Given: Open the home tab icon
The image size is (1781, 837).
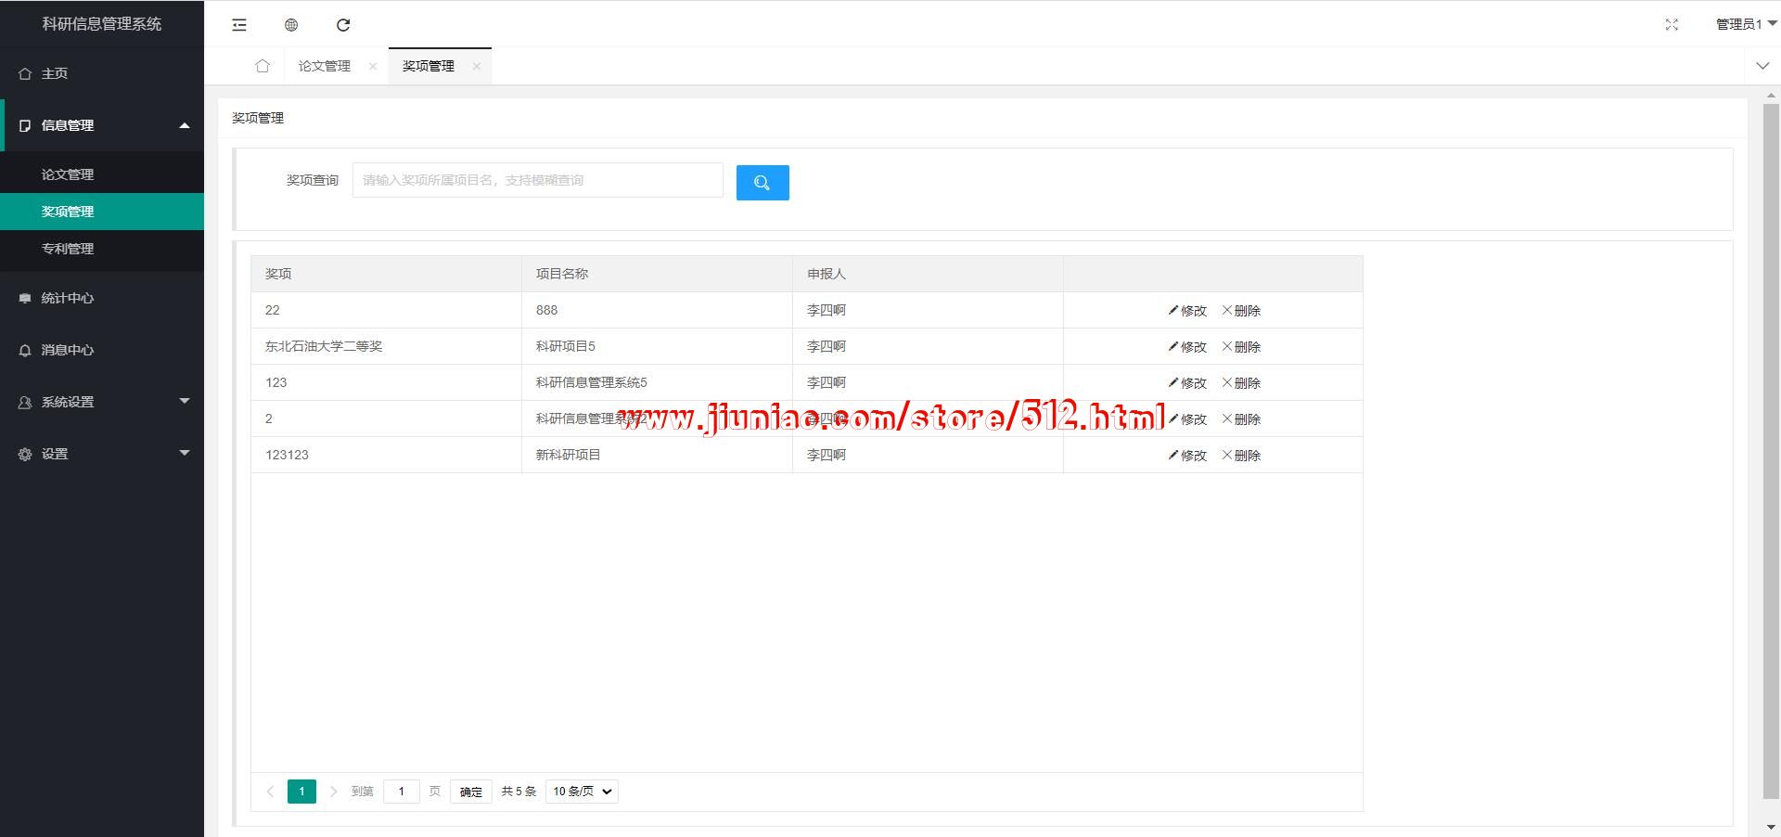Looking at the screenshot, I should tap(263, 66).
